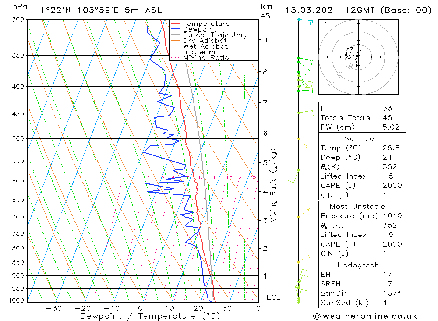Click the surface Dewp value 24
Viewport: 438px width, 321px height.
coord(387,157)
